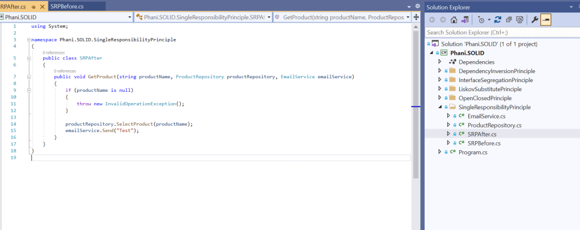Collapse the SingleResponsibilityPrinciple folder

tap(439, 107)
